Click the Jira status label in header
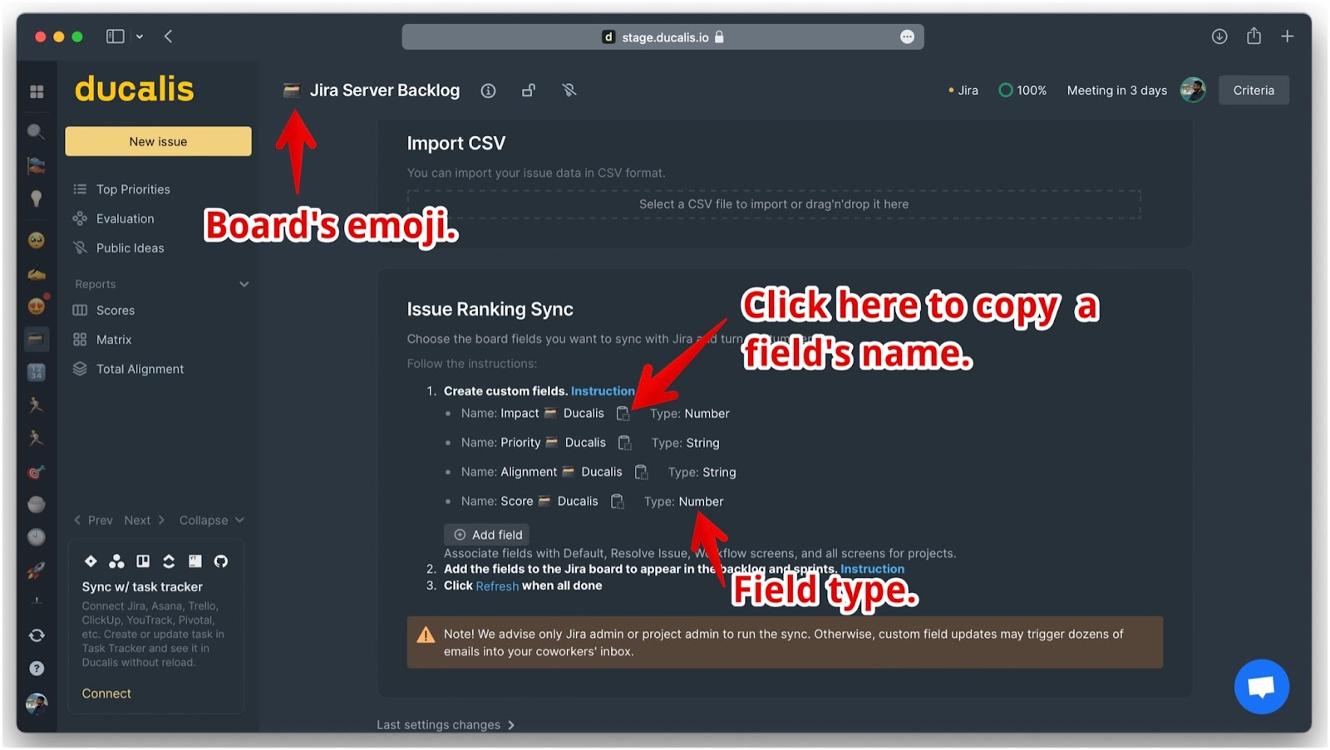Image resolution: width=1330 pixels, height=750 pixels. click(963, 91)
